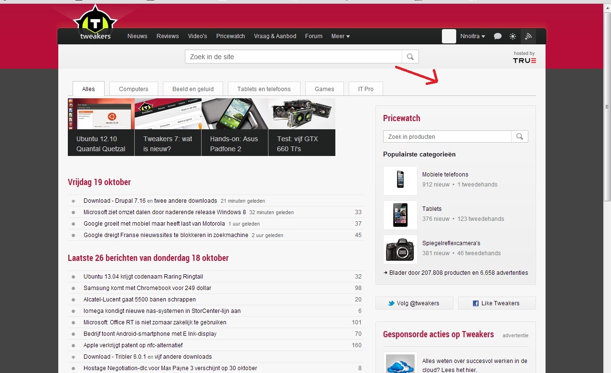Switch to the Beeld en geluid tab
The height and width of the screenshot is (373, 611).
pyautogui.click(x=193, y=89)
